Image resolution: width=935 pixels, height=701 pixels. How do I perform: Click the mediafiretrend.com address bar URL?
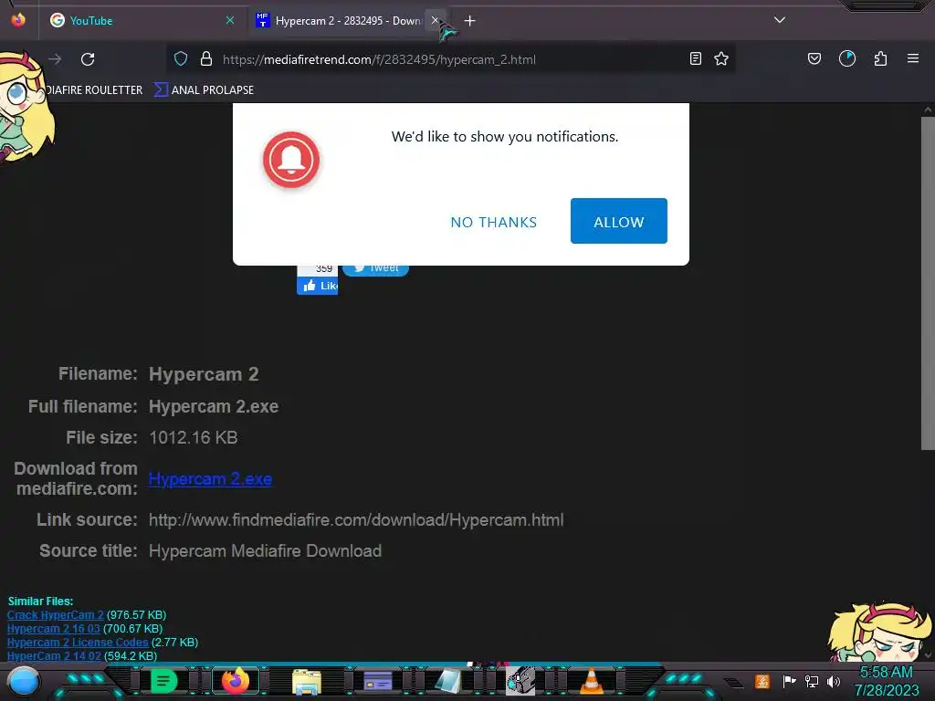pyautogui.click(x=379, y=59)
